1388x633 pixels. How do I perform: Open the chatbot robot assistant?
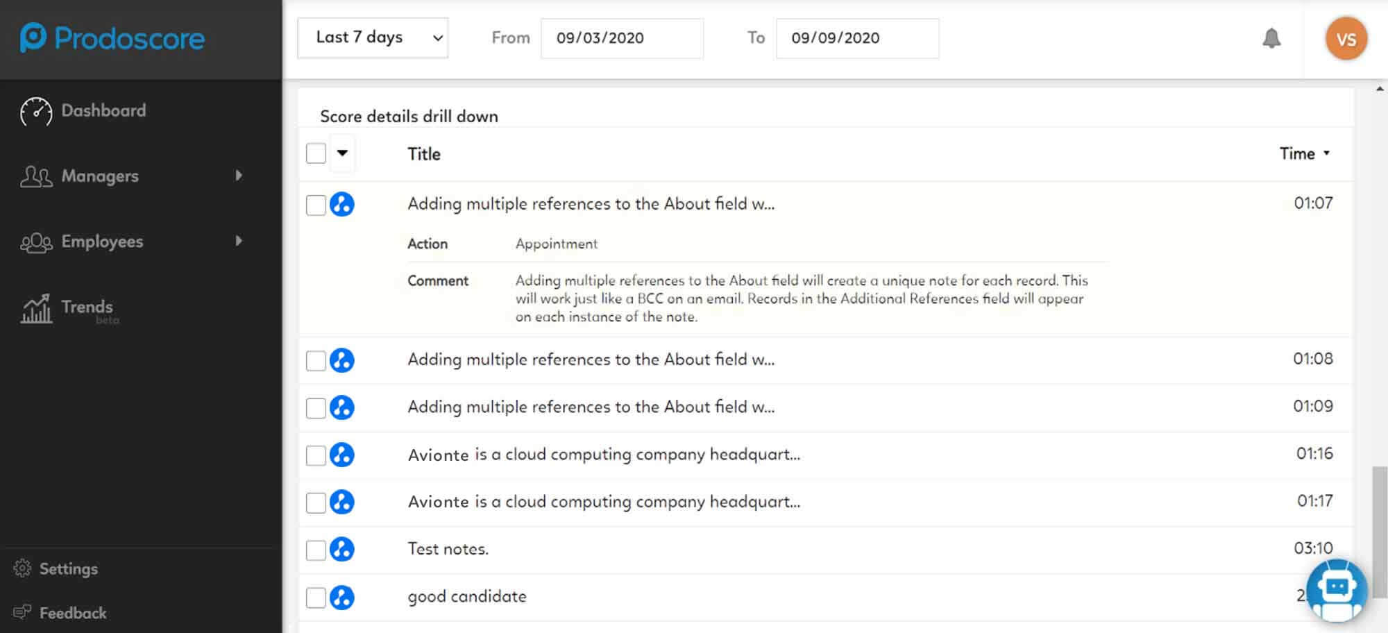tap(1336, 590)
